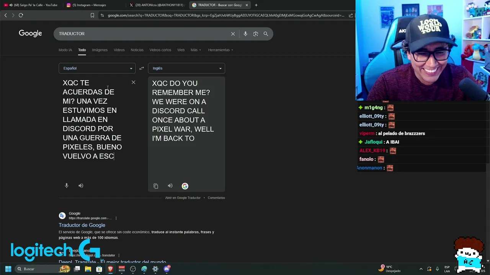
Task: Click the Google logo
Action: pyautogui.click(x=30, y=34)
